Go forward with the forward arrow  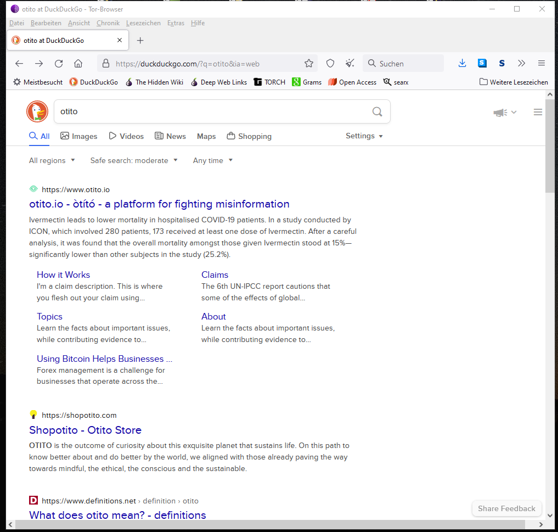39,64
